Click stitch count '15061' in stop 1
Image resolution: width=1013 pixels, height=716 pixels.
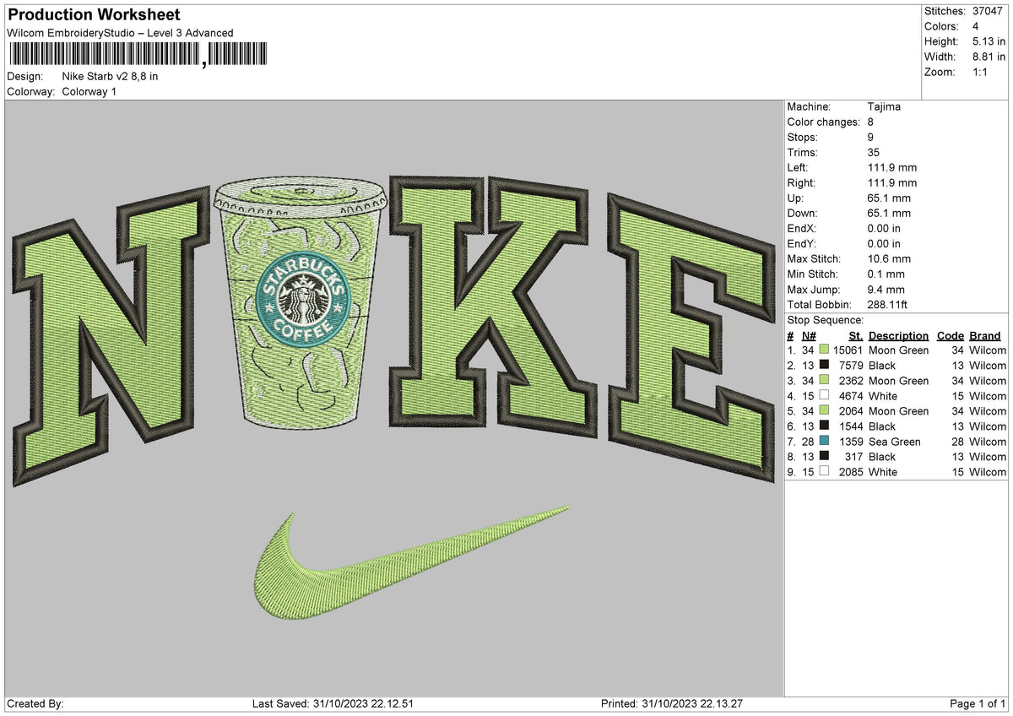(x=848, y=350)
